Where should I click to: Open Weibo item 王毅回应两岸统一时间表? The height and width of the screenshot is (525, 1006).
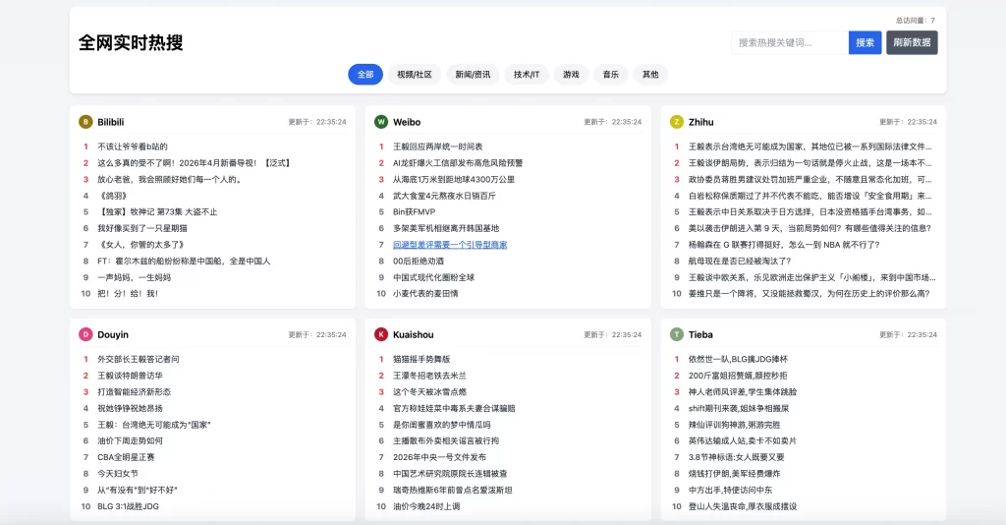click(x=438, y=146)
